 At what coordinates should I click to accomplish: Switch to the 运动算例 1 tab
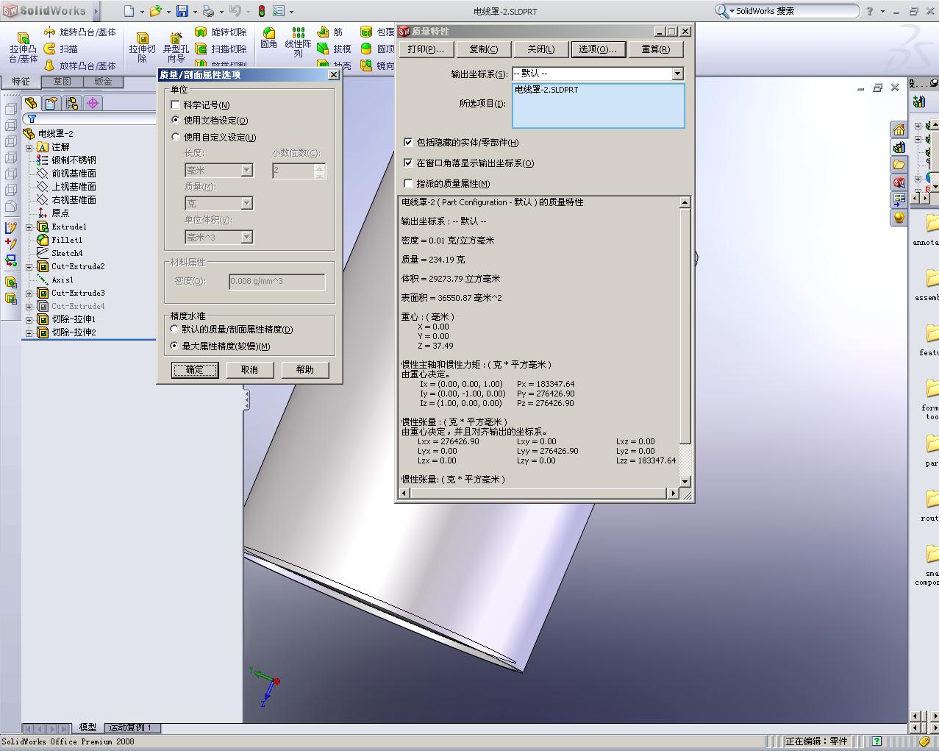(131, 727)
